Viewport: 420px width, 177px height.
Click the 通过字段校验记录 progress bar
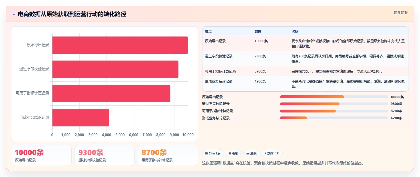point(334,104)
